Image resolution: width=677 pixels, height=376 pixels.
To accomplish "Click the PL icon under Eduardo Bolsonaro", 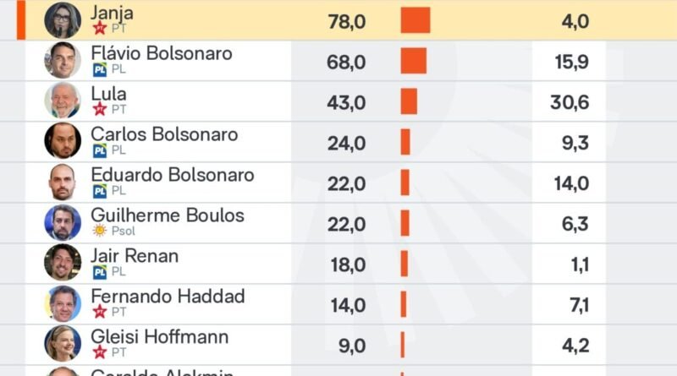I will 100,191.
